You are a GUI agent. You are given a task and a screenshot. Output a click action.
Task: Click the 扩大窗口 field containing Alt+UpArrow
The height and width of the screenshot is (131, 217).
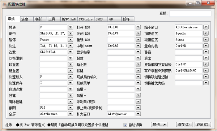pyautogui.click(x=121, y=114)
